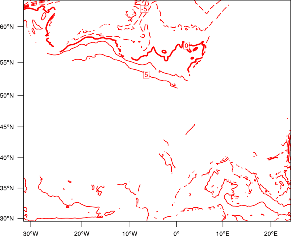The image size is (291, 236).
Task: Click the 20°E longitude label
Action: [271, 233]
